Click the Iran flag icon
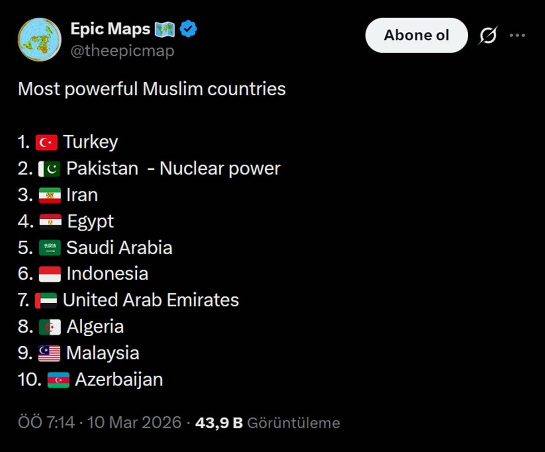This screenshot has width=545, height=452. [50, 196]
